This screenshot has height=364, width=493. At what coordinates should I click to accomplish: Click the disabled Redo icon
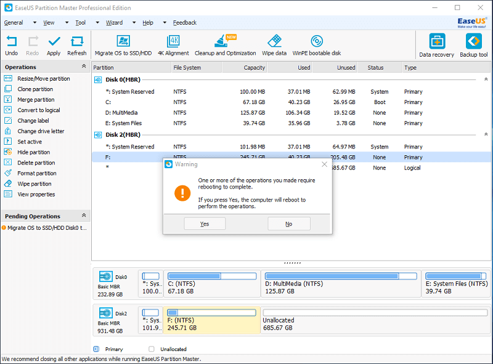pos(33,46)
